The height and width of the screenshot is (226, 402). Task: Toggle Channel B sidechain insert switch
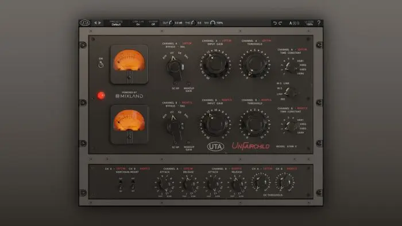click(133, 185)
